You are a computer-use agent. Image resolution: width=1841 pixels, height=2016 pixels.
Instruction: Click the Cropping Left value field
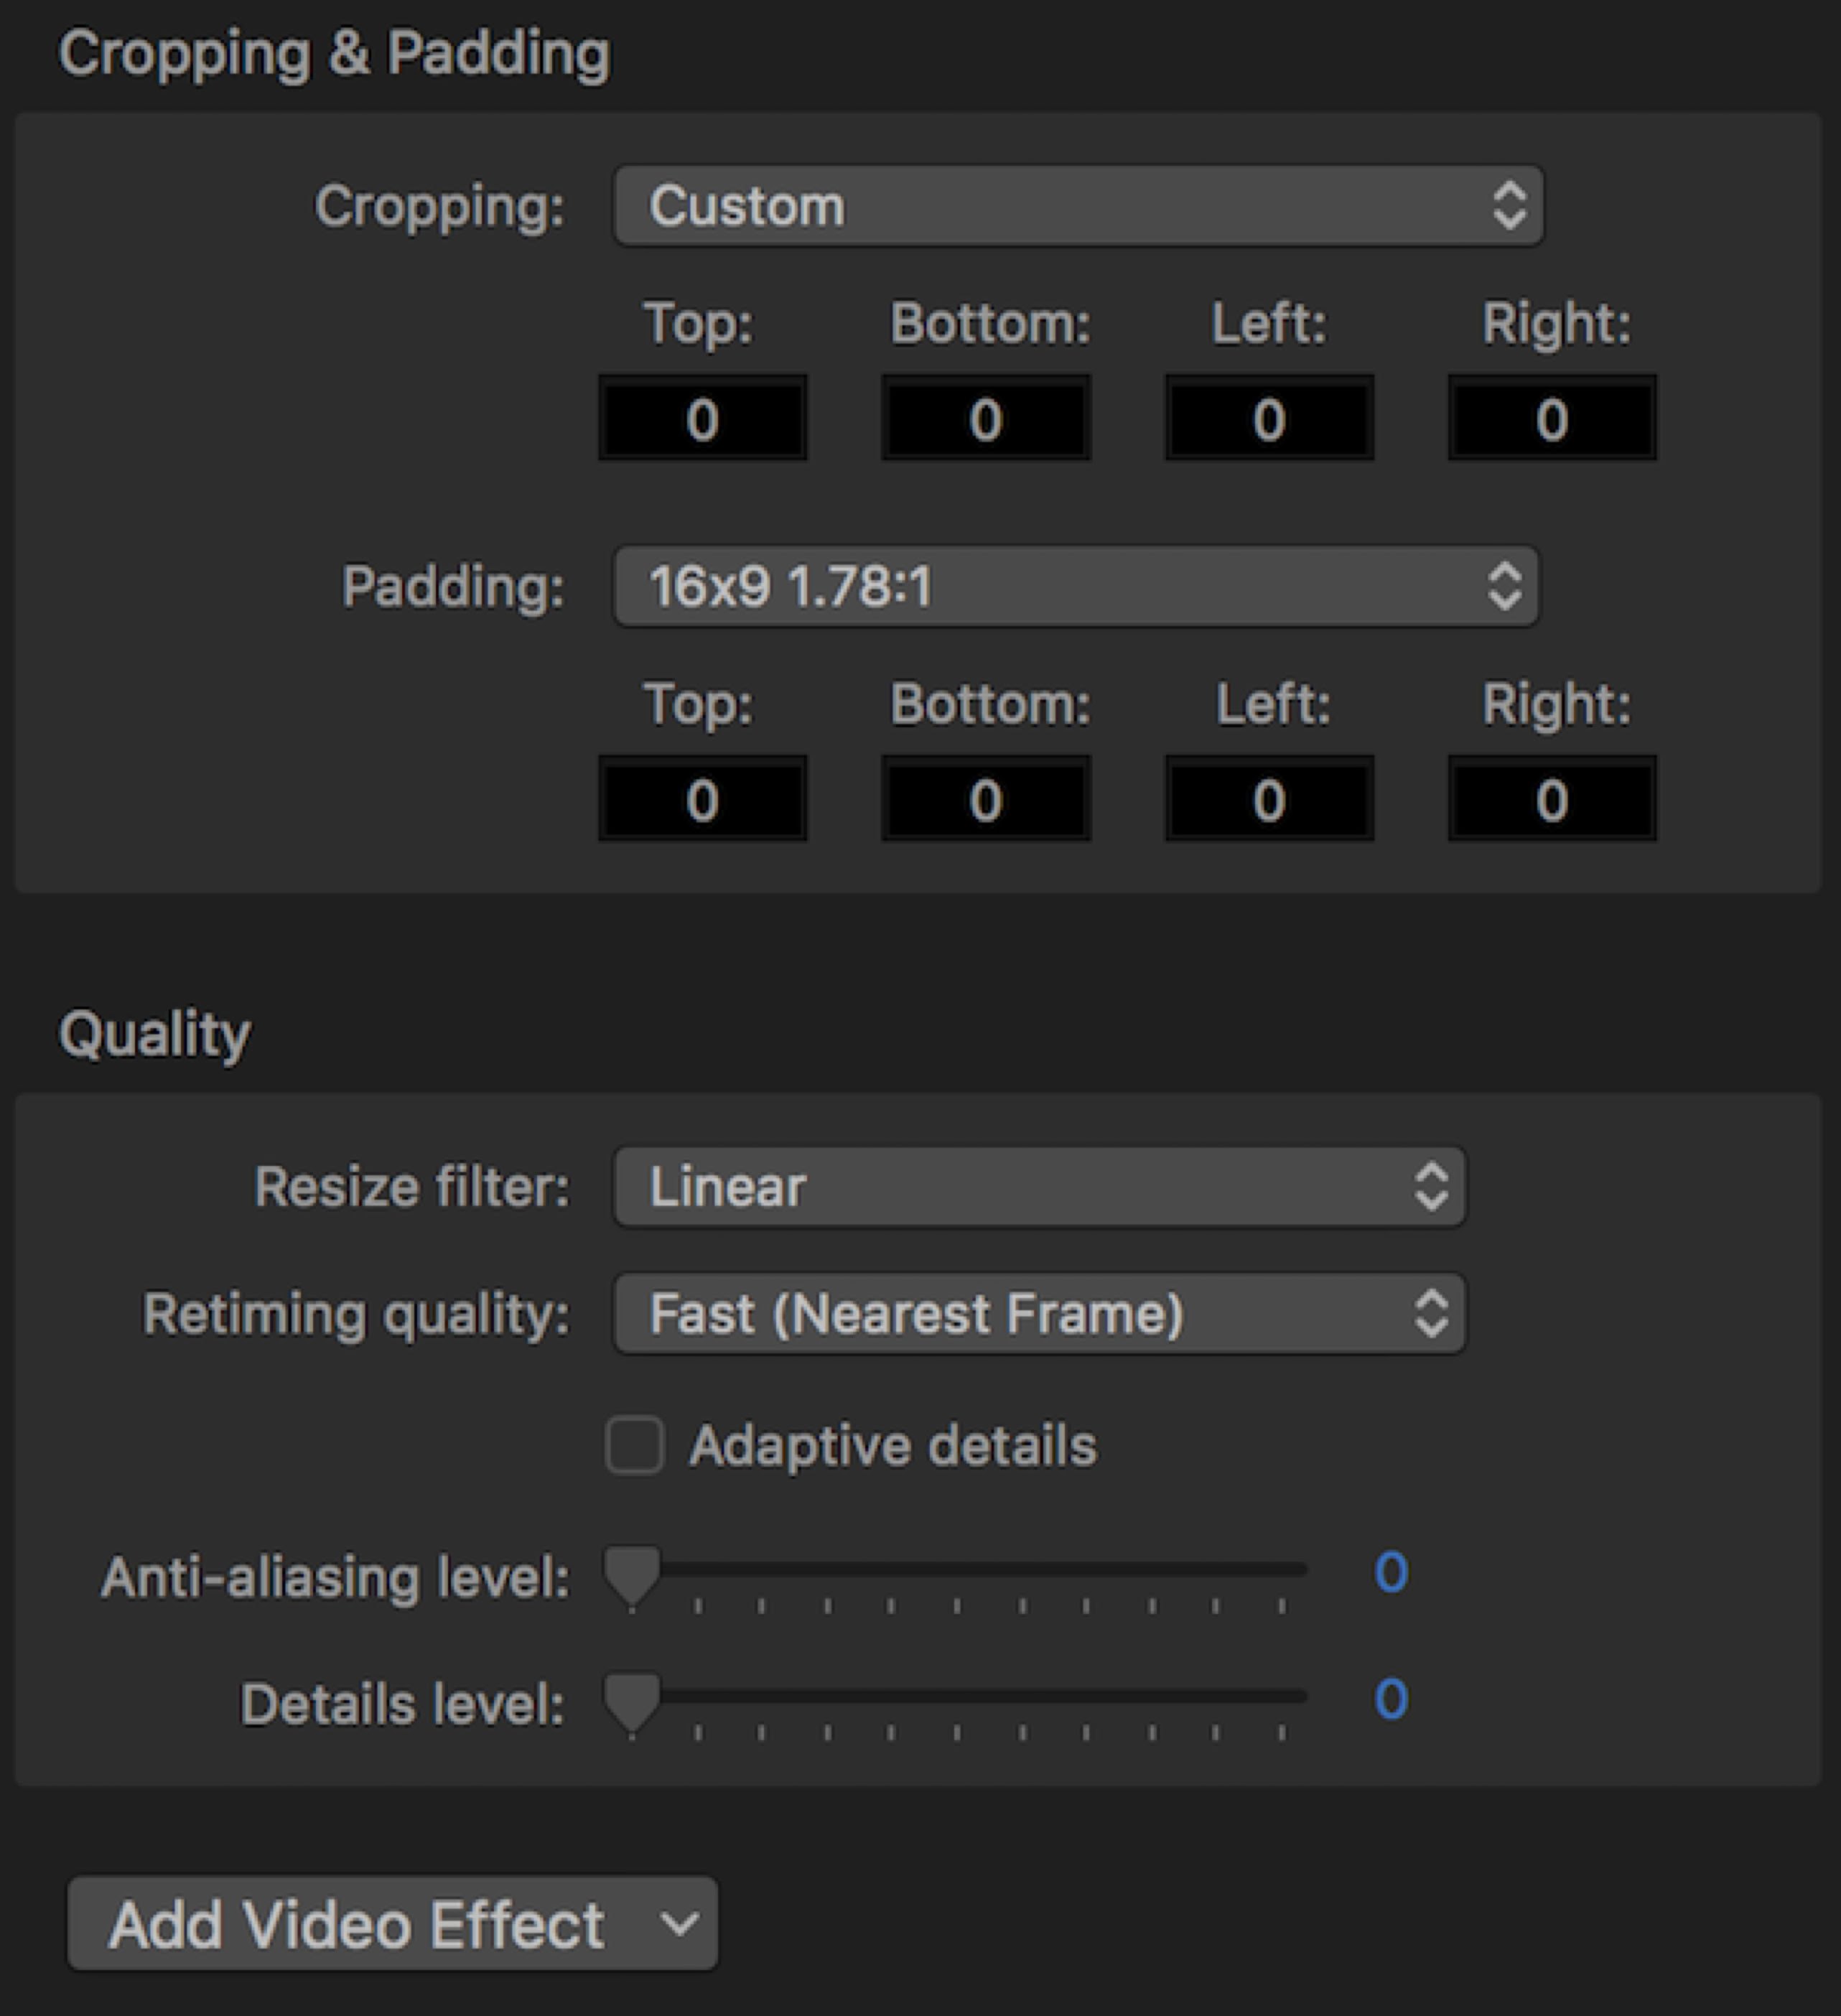(x=1268, y=418)
